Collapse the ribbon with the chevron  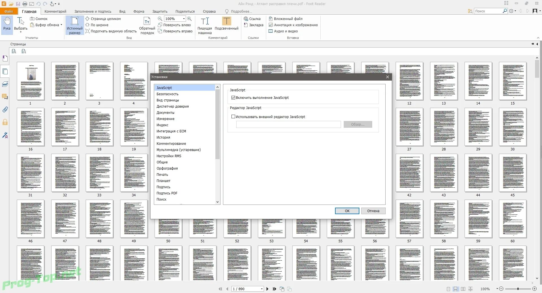click(538, 38)
